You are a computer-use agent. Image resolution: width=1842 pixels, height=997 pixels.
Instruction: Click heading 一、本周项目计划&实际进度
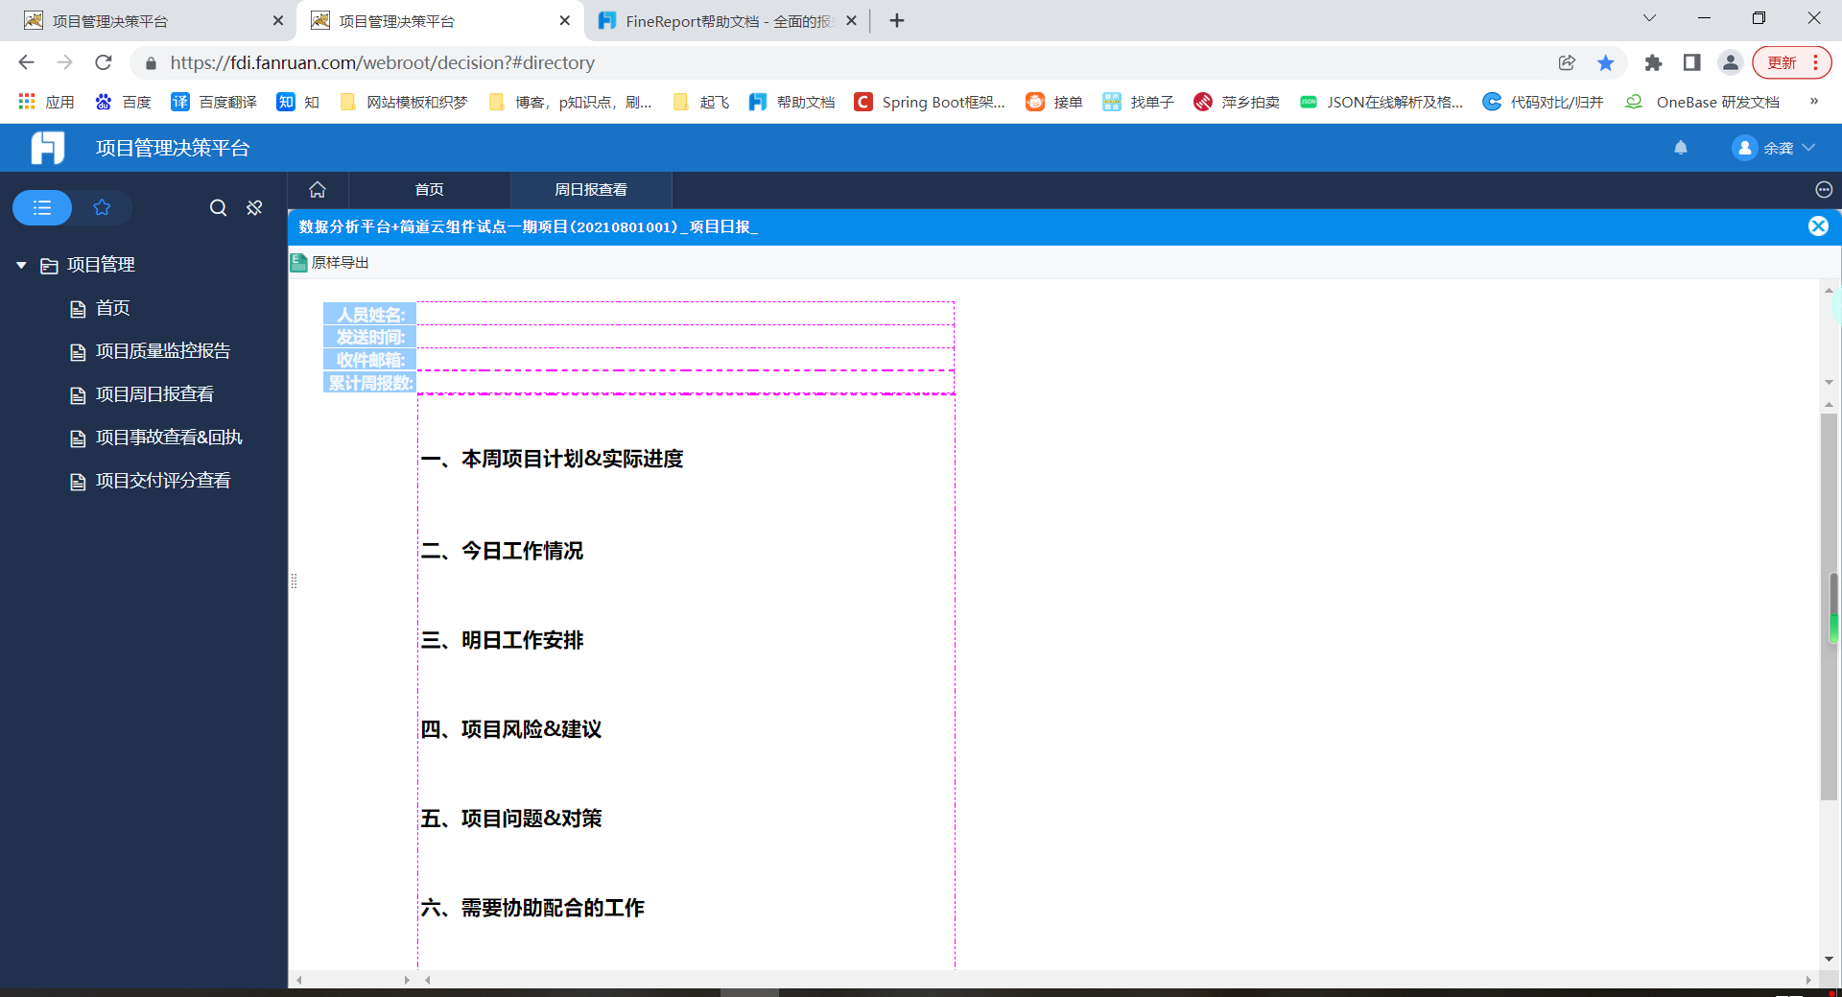click(553, 459)
